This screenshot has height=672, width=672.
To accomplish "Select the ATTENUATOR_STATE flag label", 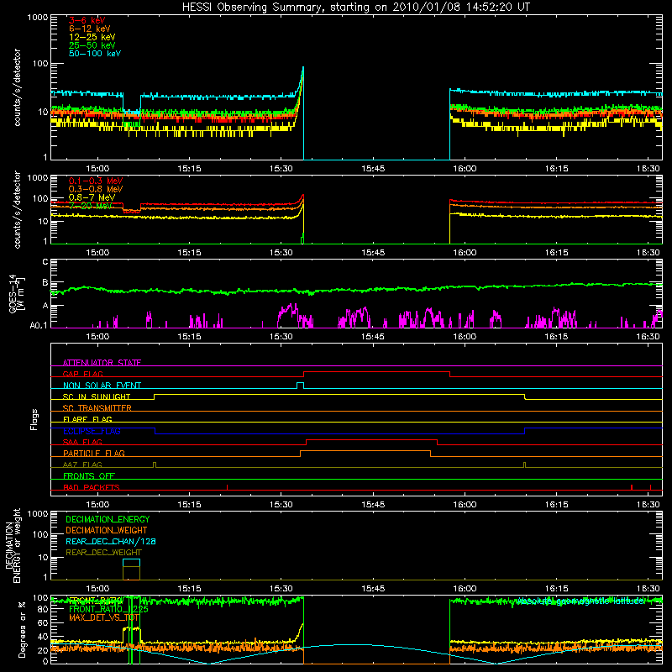I will (102, 363).
